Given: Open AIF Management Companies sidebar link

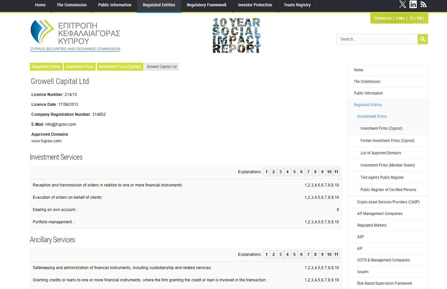Looking at the screenshot, I should [388, 214].
